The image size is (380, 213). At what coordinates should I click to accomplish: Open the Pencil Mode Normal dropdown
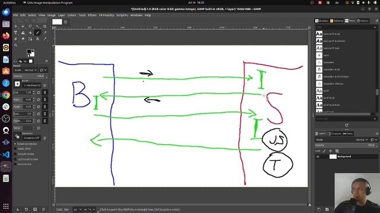30,70
